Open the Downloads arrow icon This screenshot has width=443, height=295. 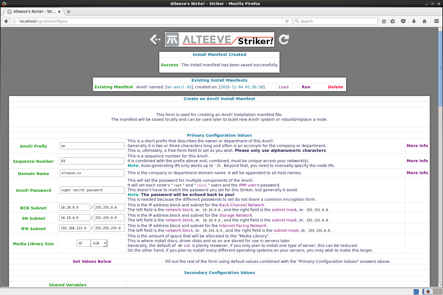click(414, 21)
